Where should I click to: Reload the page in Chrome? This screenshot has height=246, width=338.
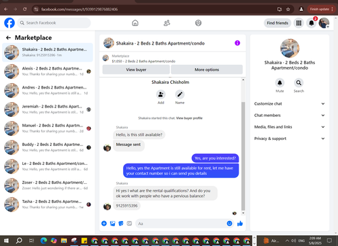pyautogui.click(x=25, y=9)
